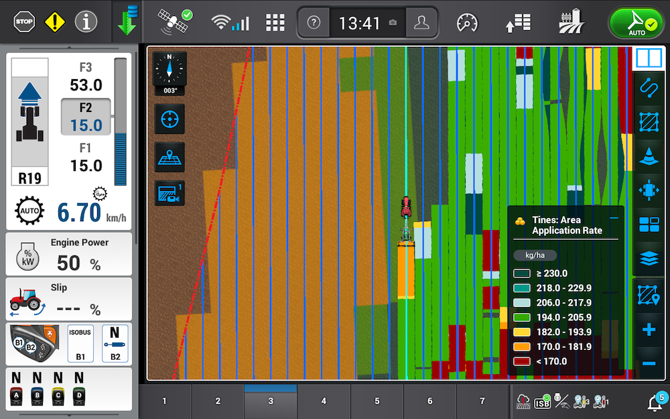Open the apps grid menu
The width and height of the screenshot is (670, 419).
pos(275,23)
